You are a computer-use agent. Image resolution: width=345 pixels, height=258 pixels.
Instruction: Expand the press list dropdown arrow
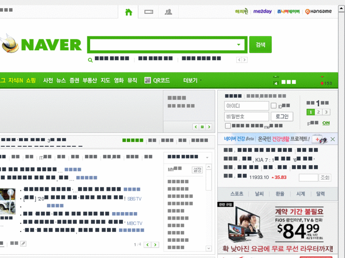[207, 158]
